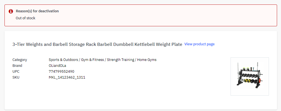Click the Strength Training category segment
281x111 pixels.
point(121,60)
